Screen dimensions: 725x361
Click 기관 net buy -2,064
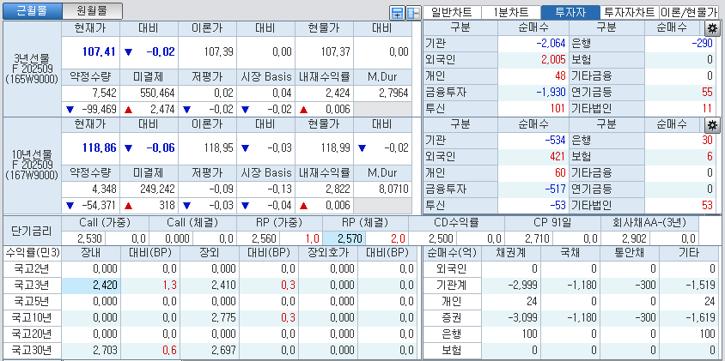coord(551,44)
